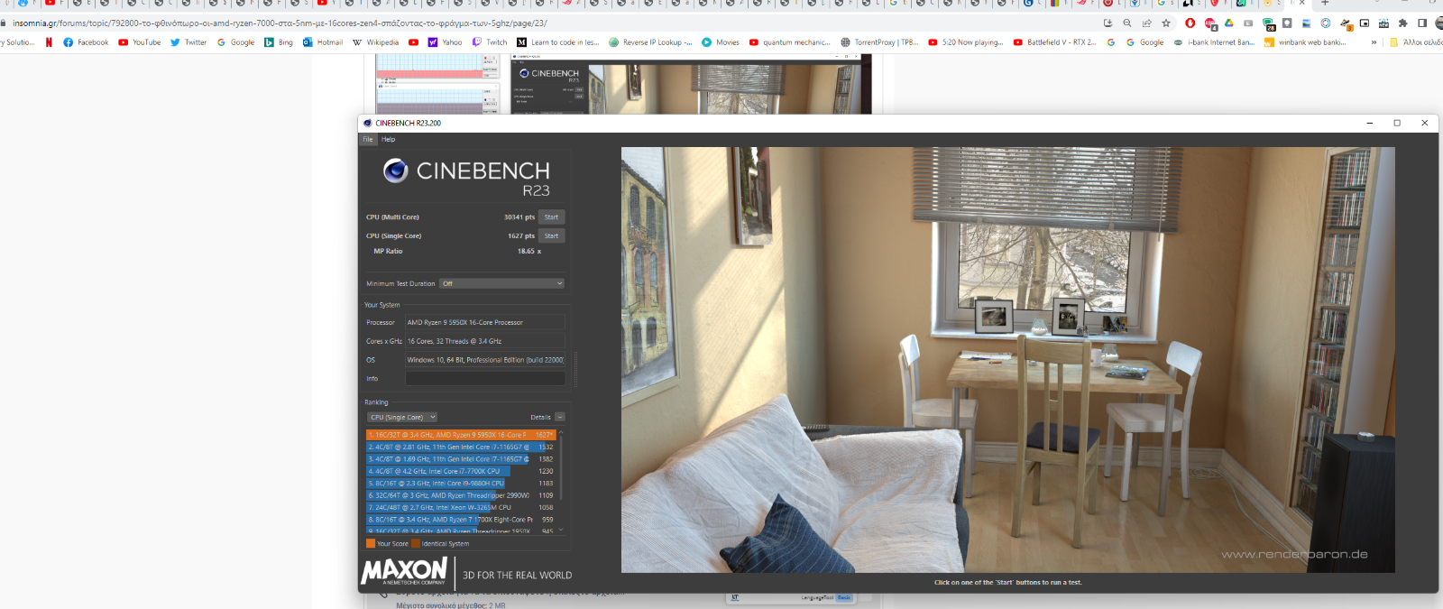The height and width of the screenshot is (609, 1443).
Task: Expand the ranking Details arrow button
Action: click(x=559, y=417)
